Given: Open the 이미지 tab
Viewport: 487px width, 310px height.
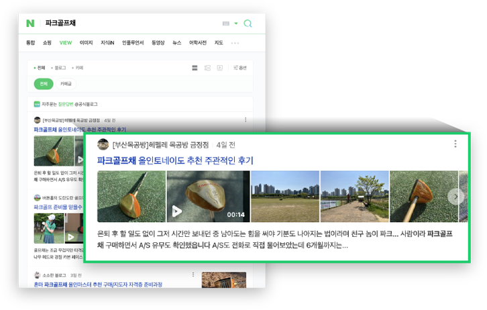Looking at the screenshot, I should pyautogui.click(x=86, y=43).
